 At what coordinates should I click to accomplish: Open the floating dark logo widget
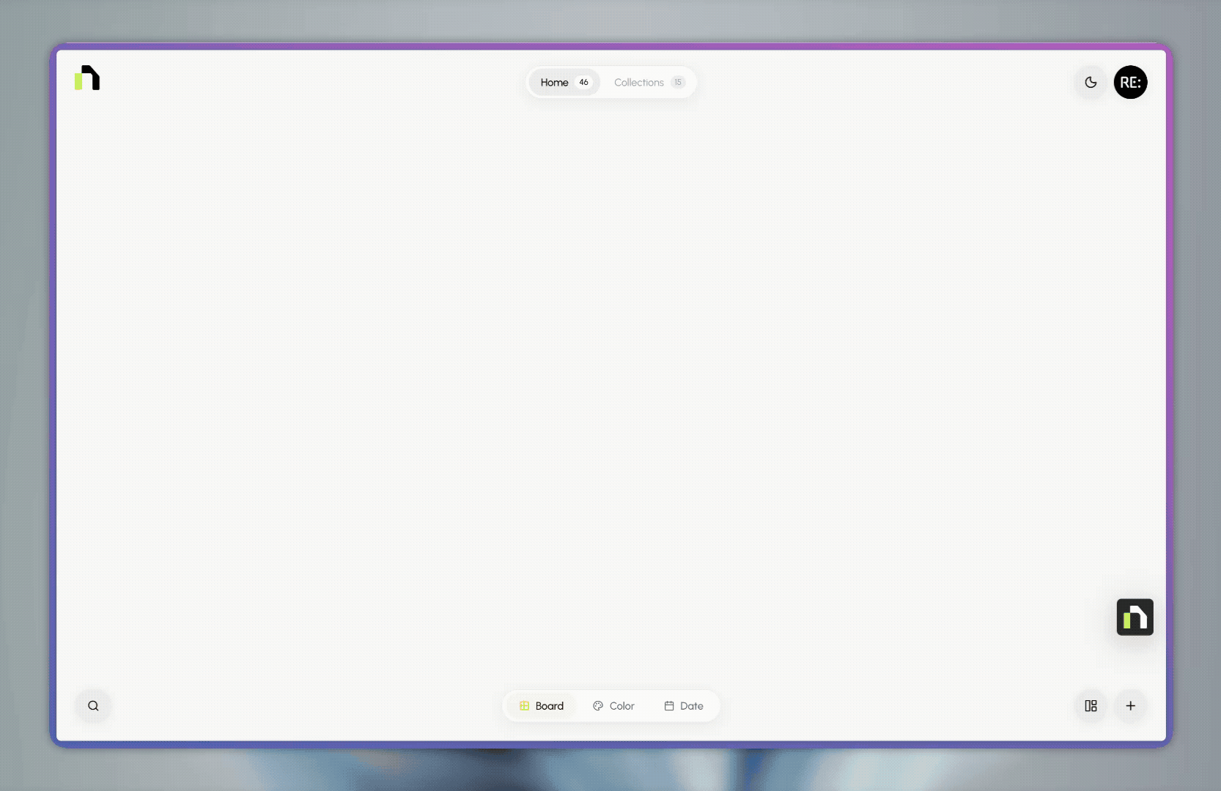tap(1135, 617)
